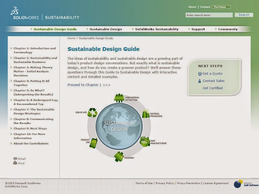This screenshot has height=194, width=259.
Task: Open Chapter 2: Sustainability and Sustainable Business
Action: pyautogui.click(x=35, y=60)
